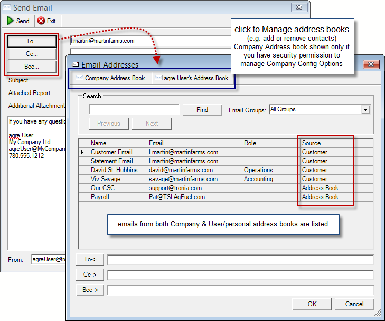Open the Email Groups dropdown arrow
Viewport: 385px width, 321px height.
pyautogui.click(x=365, y=109)
